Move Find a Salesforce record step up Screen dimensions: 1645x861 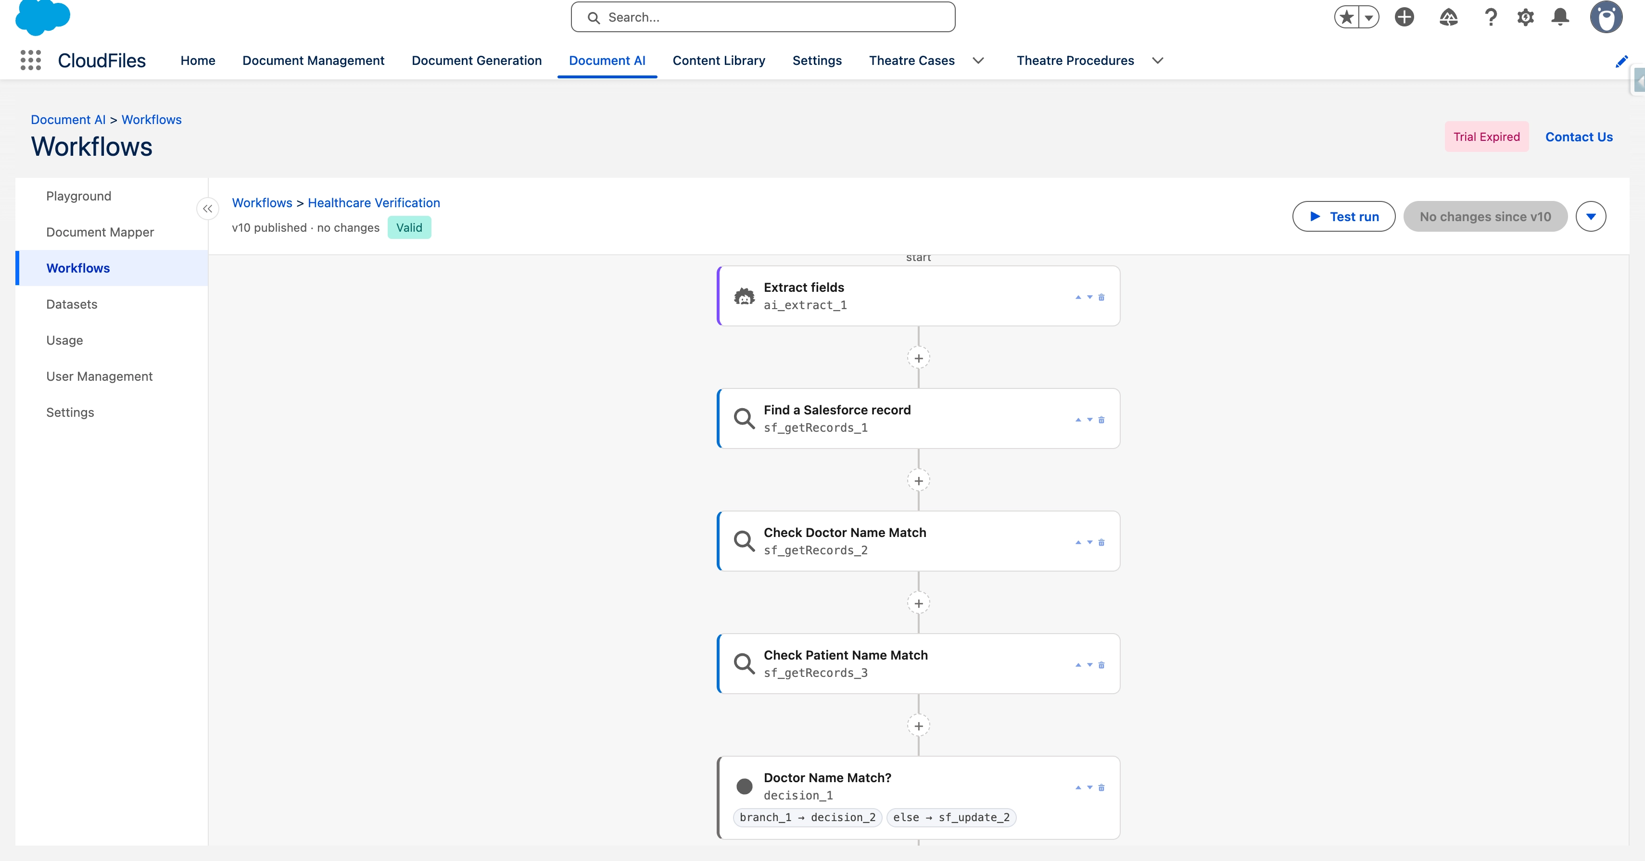pyautogui.click(x=1078, y=419)
